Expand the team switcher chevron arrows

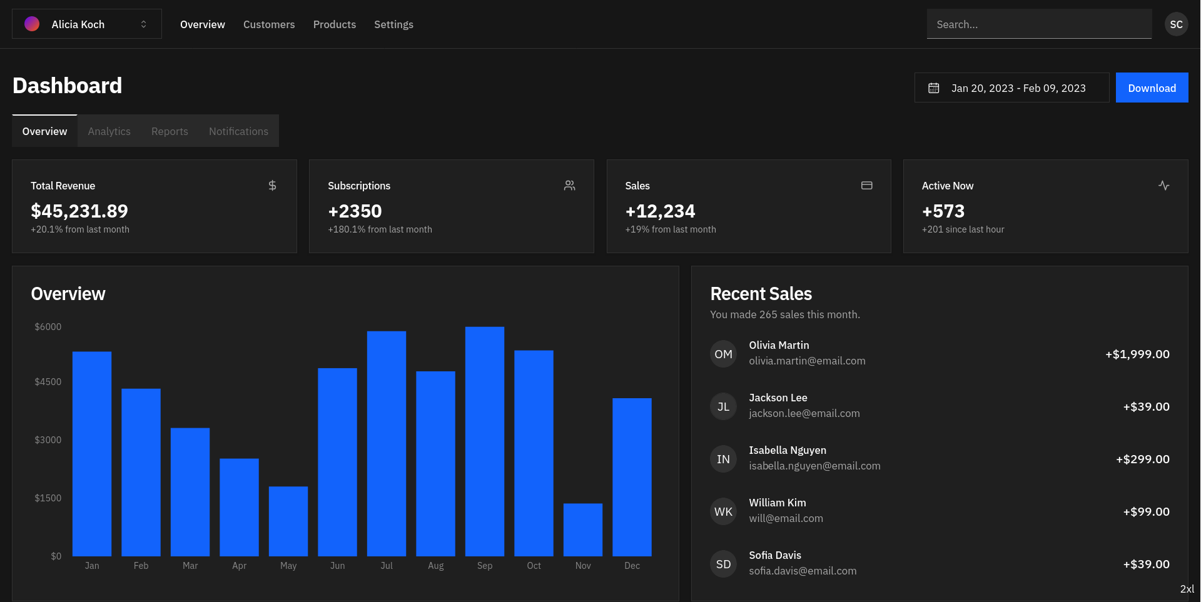point(143,24)
